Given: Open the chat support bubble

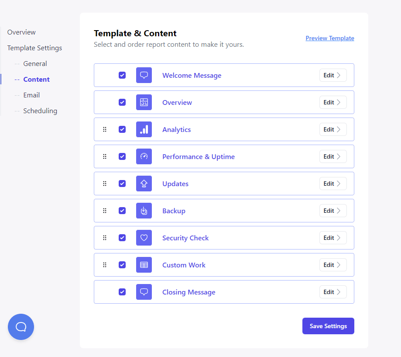Looking at the screenshot, I should coord(21,327).
